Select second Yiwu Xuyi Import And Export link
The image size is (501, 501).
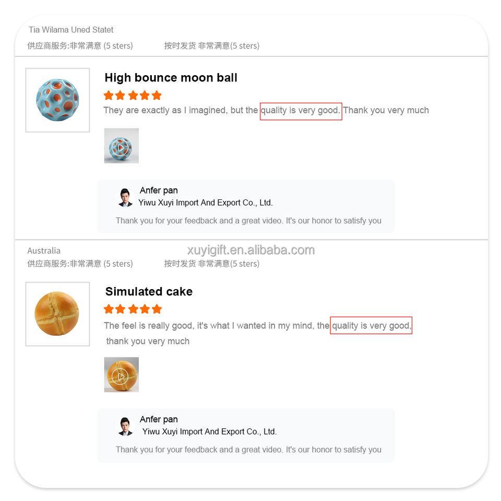[x=209, y=432]
